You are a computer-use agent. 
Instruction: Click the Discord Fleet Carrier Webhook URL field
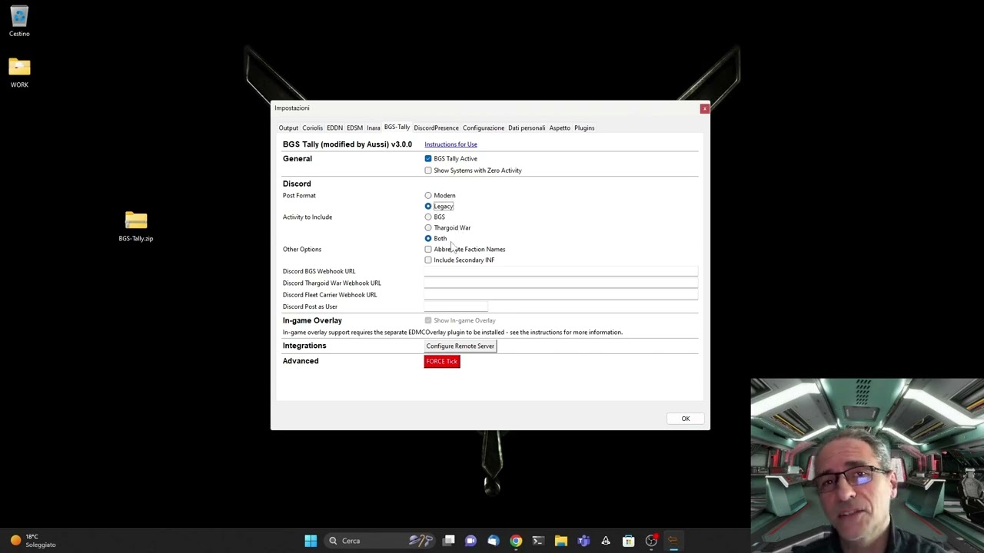(x=561, y=295)
